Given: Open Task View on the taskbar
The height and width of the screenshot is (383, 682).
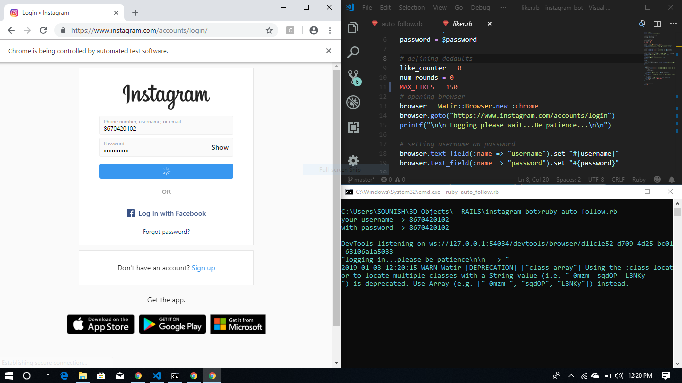Looking at the screenshot, I should click(44, 376).
